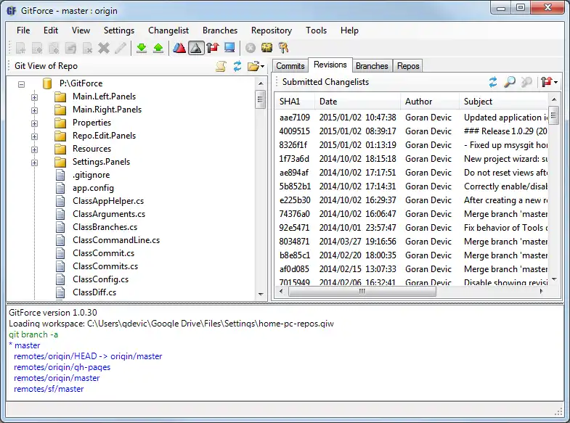
Task: Switch to the Branches tab
Action: [372, 66]
